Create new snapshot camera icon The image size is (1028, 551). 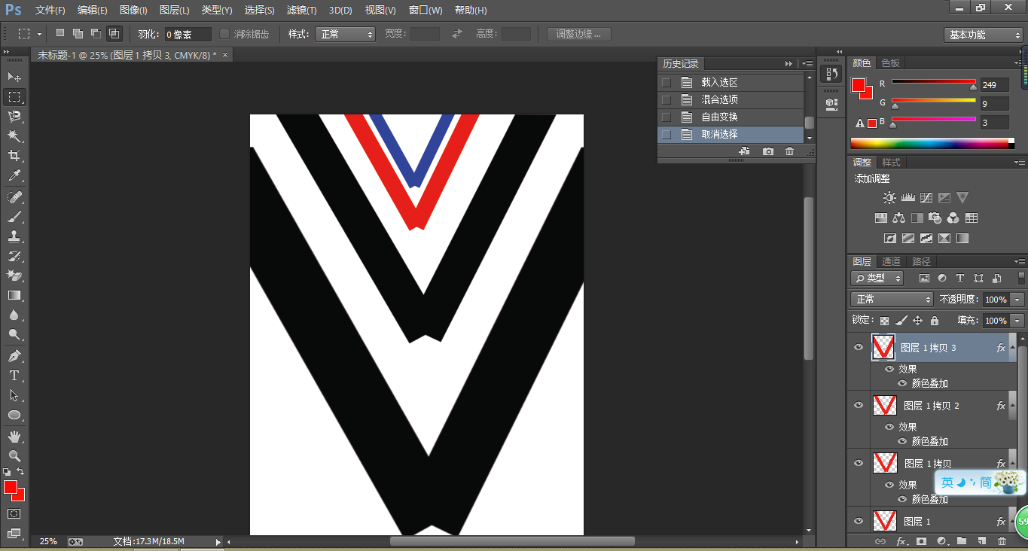point(767,151)
